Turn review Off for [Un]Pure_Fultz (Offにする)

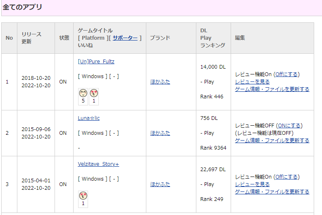(286, 74)
